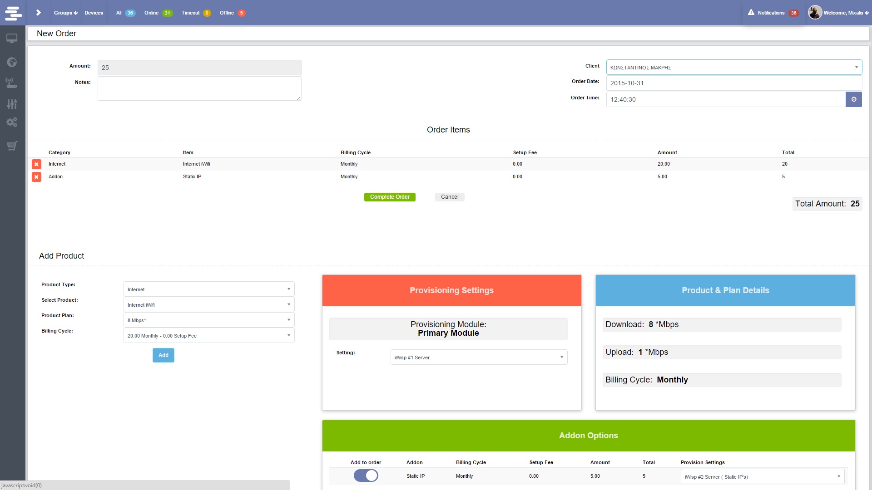
Task: Click the Notifications bell icon
Action: coord(751,13)
